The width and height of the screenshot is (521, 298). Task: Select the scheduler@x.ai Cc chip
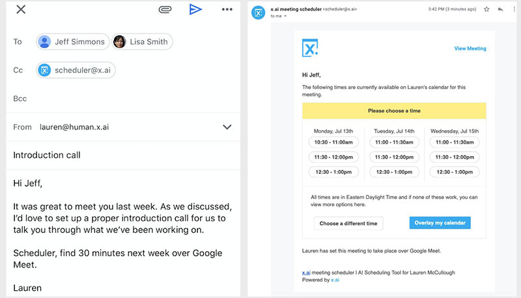[x=76, y=70]
